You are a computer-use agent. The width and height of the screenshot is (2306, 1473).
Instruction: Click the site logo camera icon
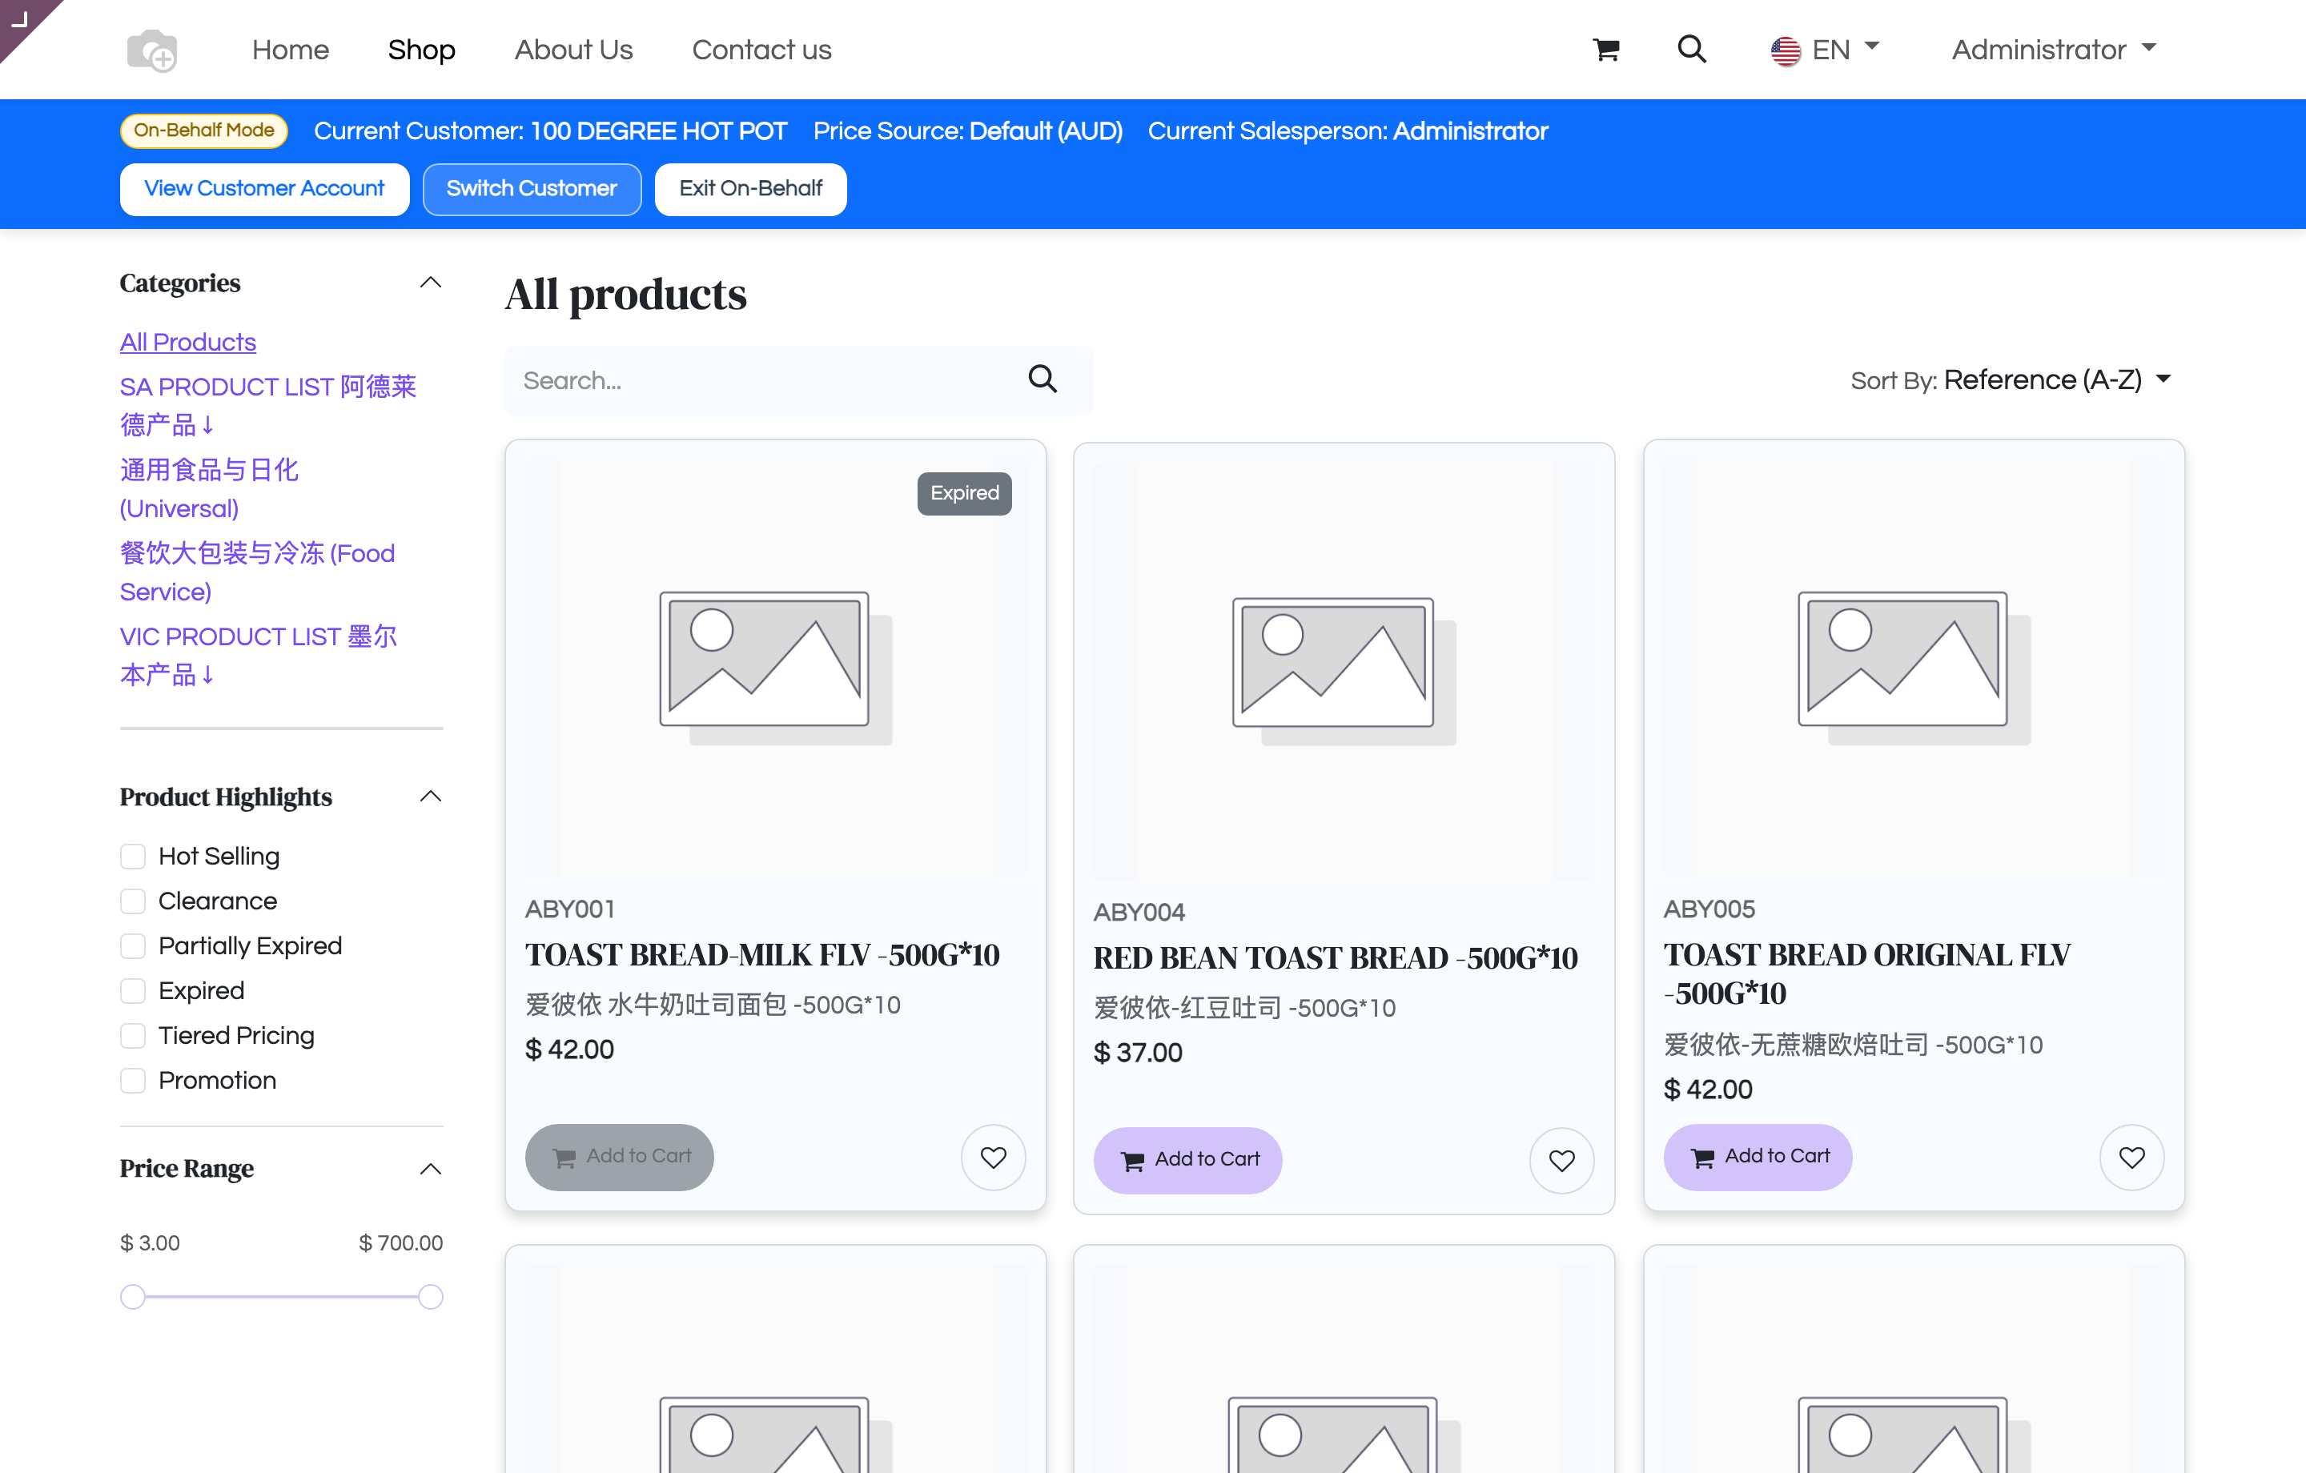click(152, 50)
